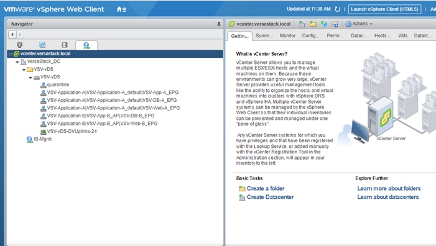Open the Hosts & Clusters tab

pyautogui.click(x=383, y=35)
